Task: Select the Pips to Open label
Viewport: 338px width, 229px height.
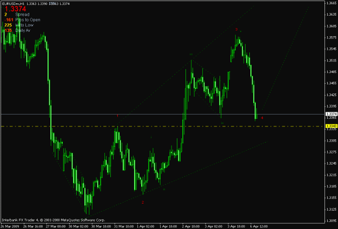Action: click(28, 20)
